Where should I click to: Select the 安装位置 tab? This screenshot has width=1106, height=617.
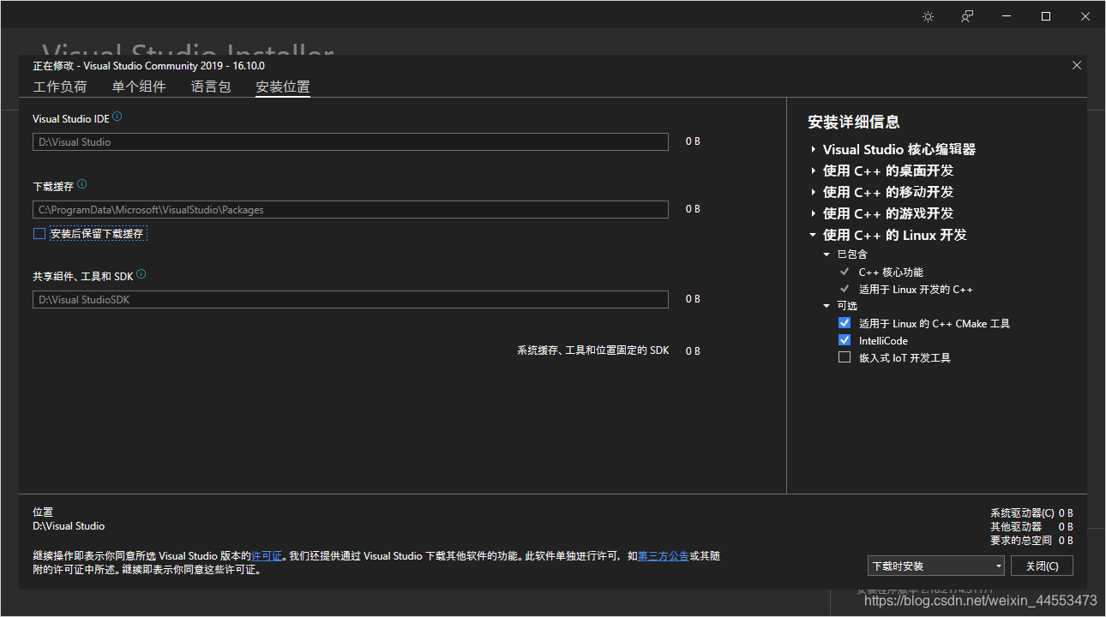pos(283,87)
